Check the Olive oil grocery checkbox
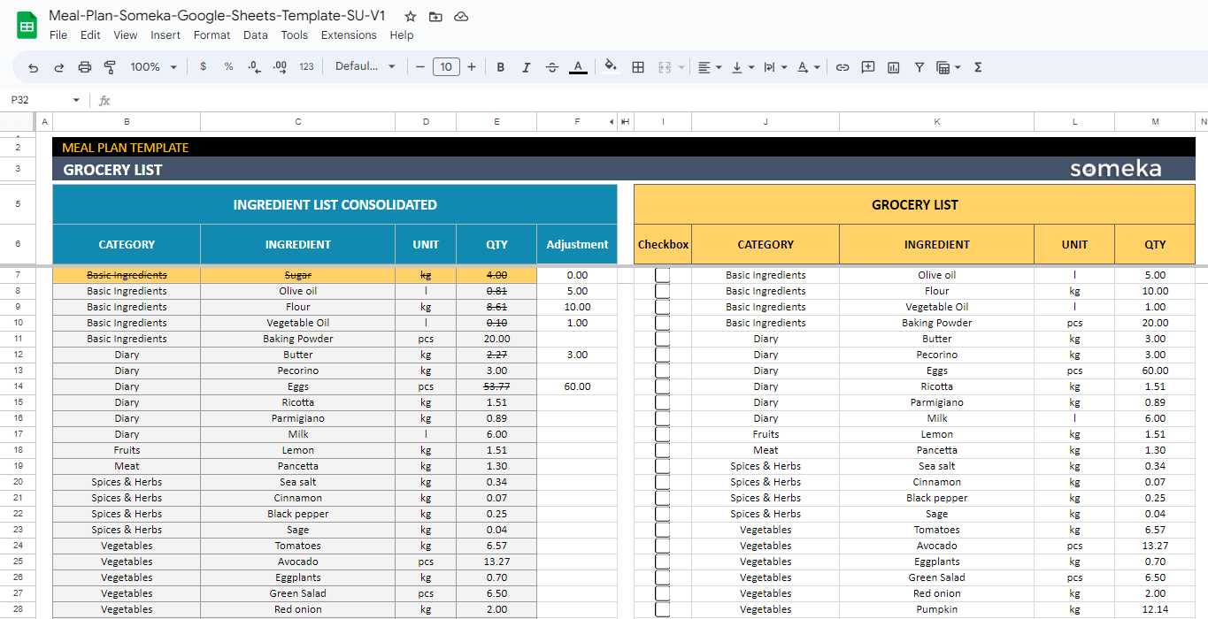The width and height of the screenshot is (1208, 619). (662, 275)
